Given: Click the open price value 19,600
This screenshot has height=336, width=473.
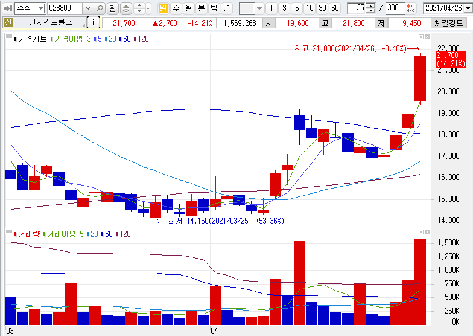Looking at the screenshot, I should pos(298,23).
